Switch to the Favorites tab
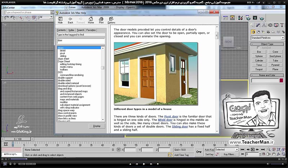This screenshot has height=168, width=288. (x=91, y=30)
